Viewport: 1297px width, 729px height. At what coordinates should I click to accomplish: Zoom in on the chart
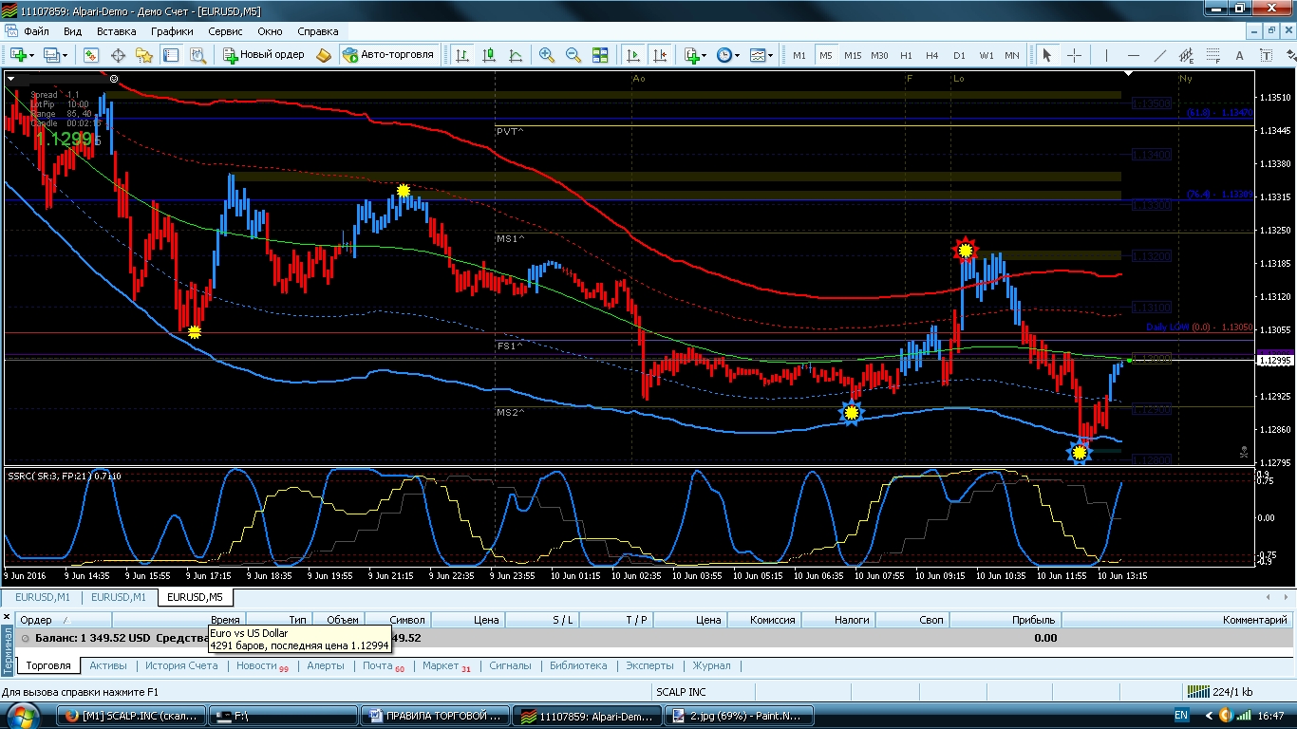(547, 55)
